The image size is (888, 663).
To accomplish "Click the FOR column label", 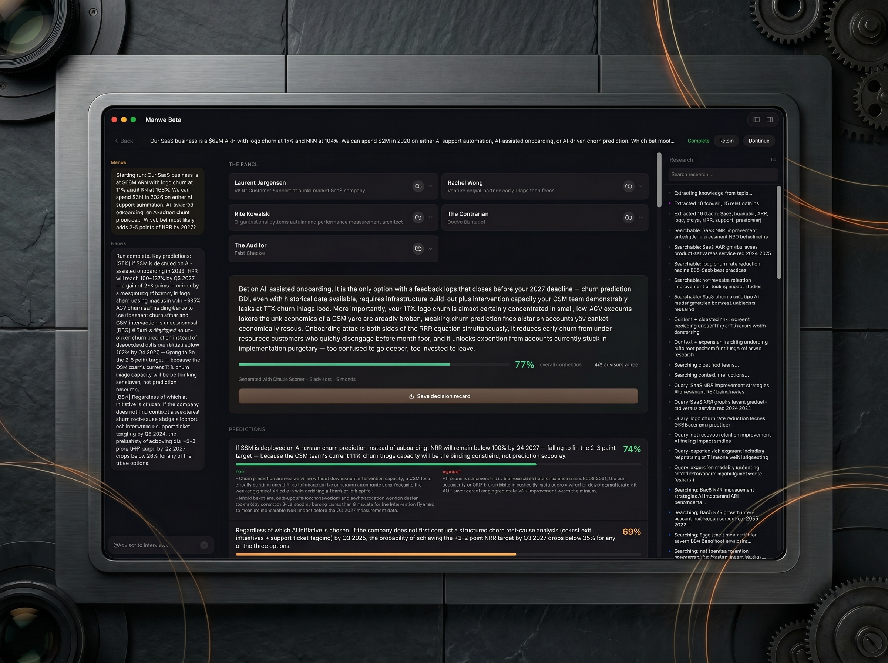I will coord(239,472).
